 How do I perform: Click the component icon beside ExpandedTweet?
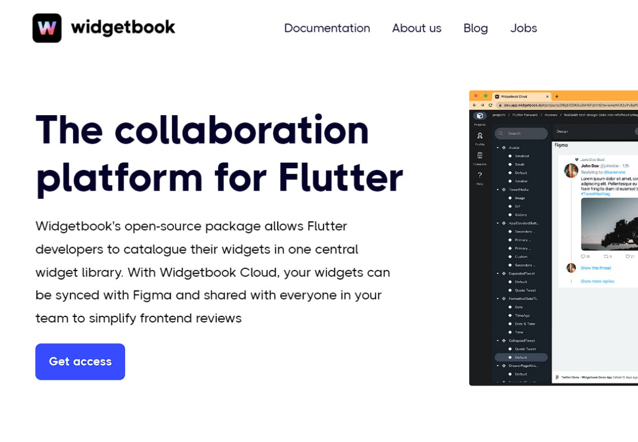504,273
